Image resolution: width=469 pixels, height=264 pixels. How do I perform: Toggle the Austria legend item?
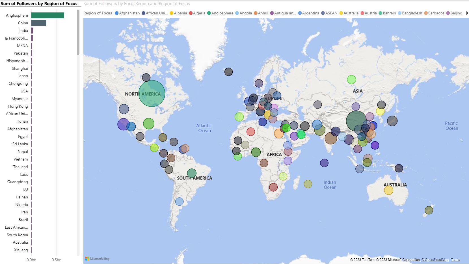[x=362, y=13]
